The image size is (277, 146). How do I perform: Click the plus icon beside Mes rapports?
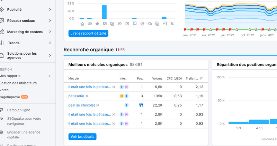(x=50, y=76)
